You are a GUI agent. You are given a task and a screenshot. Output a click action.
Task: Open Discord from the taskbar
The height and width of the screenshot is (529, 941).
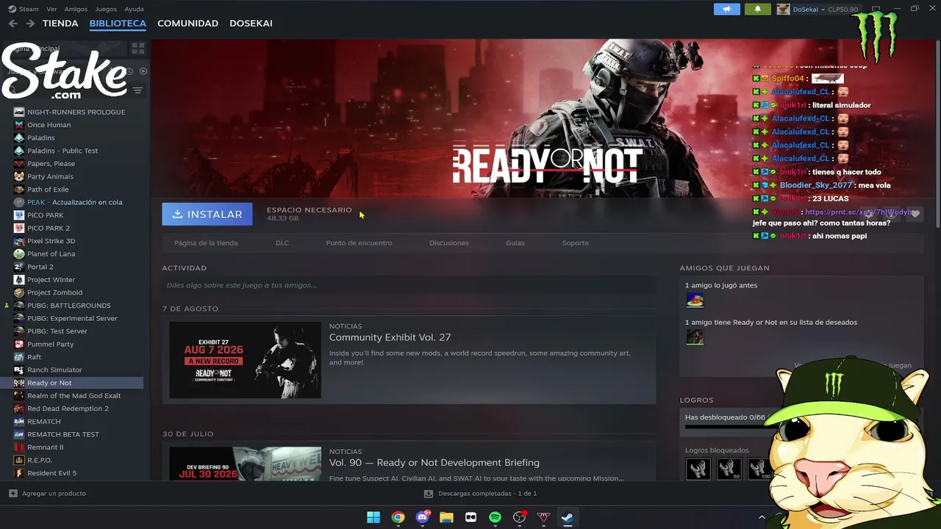[423, 517]
